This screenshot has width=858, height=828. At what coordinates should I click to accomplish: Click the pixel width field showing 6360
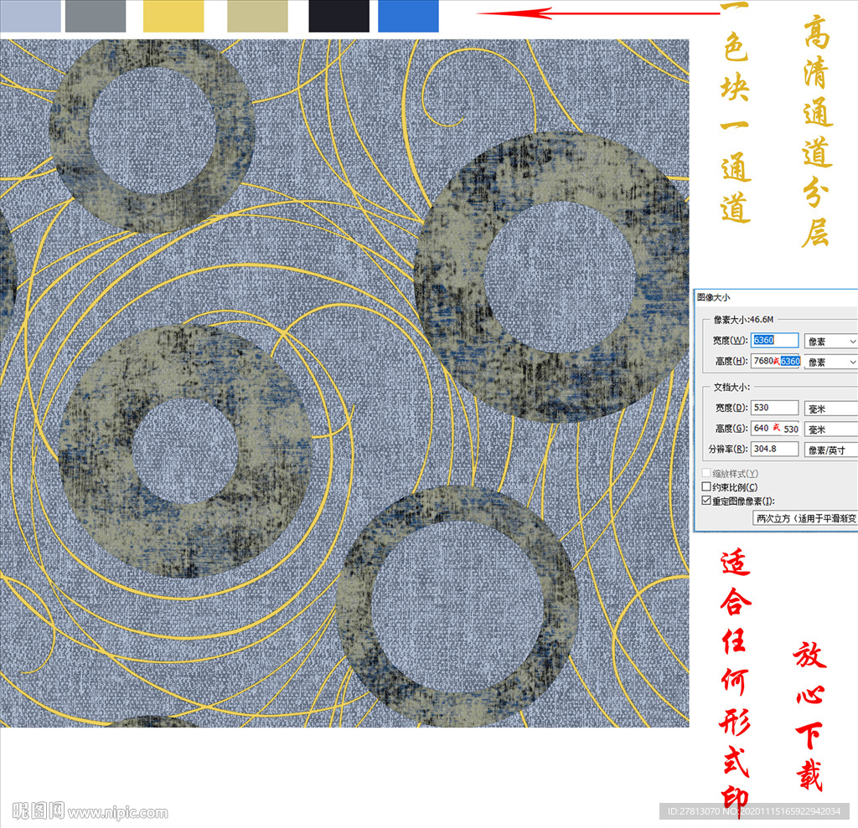point(775,341)
